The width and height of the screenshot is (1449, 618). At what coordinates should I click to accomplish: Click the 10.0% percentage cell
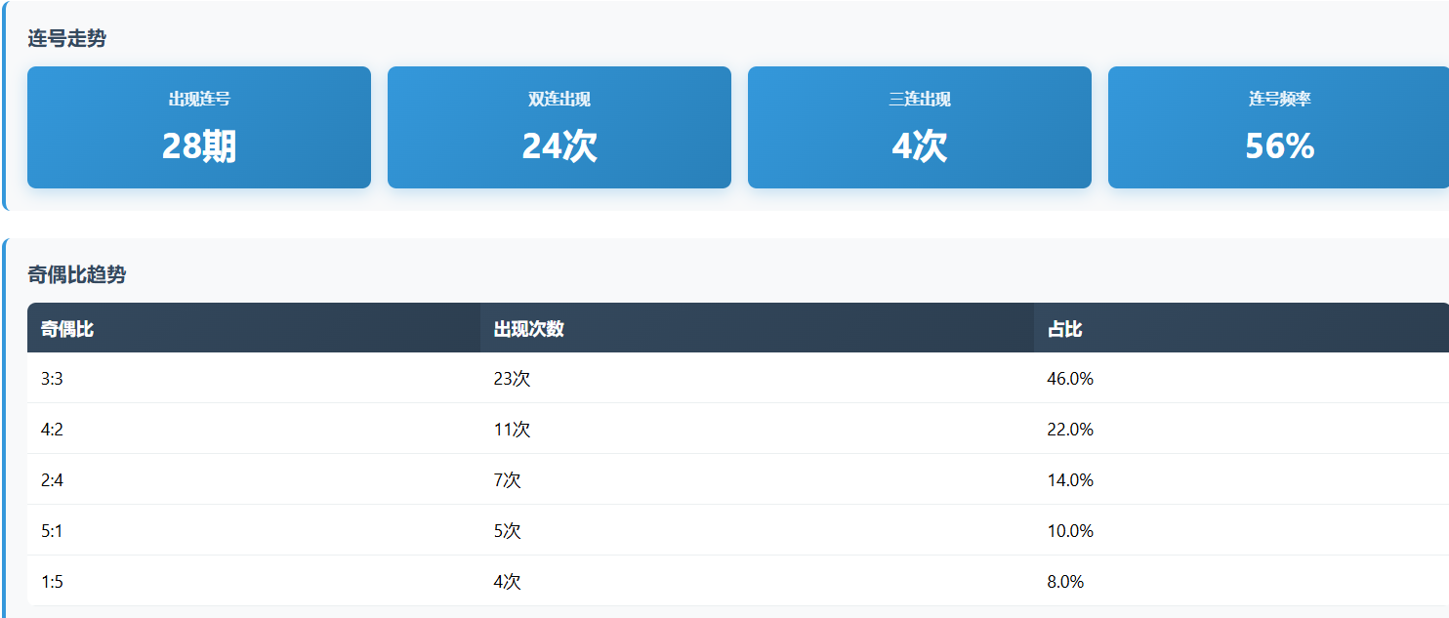click(1070, 531)
